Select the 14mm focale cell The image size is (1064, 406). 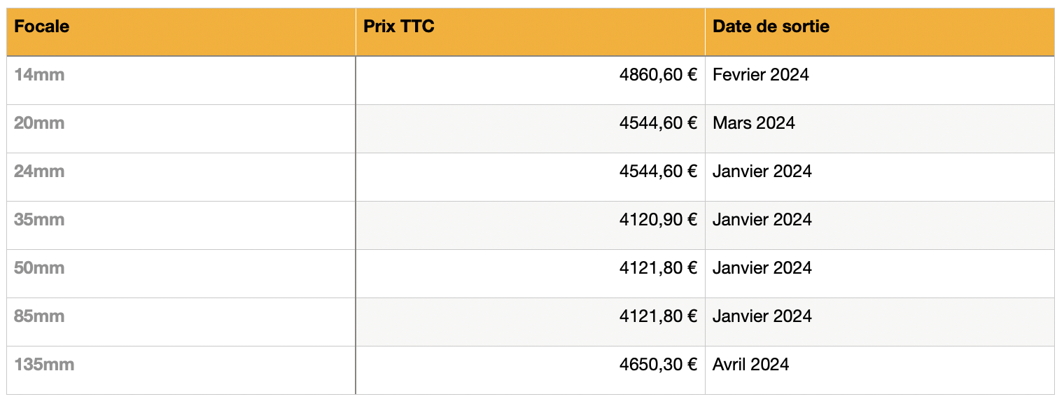(x=39, y=75)
